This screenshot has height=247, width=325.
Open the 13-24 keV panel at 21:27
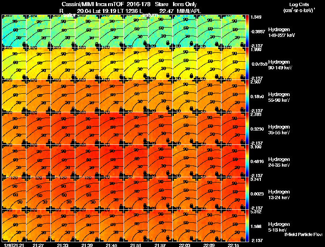(38, 193)
